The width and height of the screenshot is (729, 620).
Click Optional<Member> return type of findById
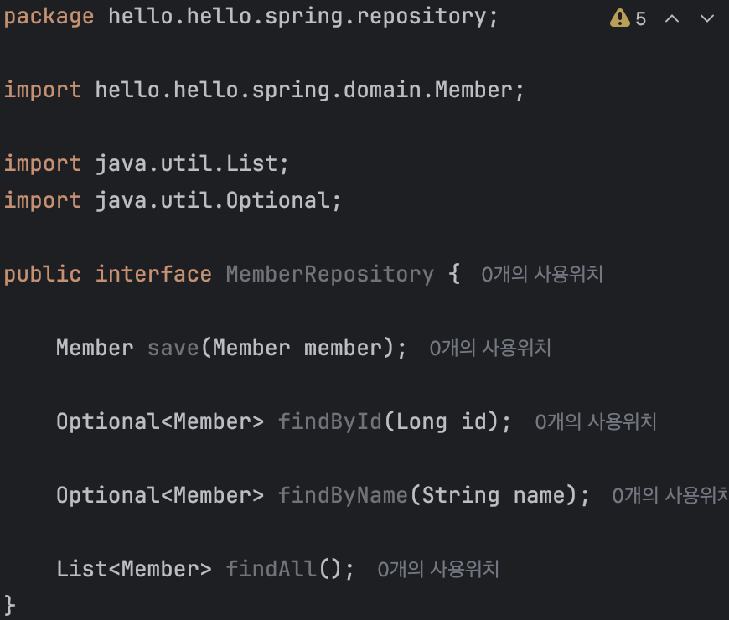(x=160, y=422)
